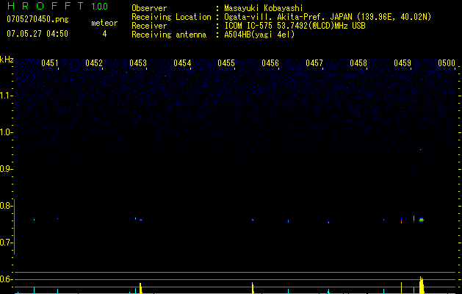
Task: Click the 0453 time marker
Action: [x=138, y=63]
